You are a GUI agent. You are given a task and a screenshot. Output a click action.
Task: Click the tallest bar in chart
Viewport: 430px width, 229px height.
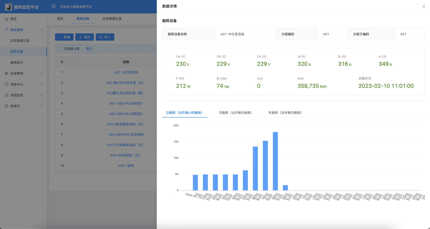point(275,161)
